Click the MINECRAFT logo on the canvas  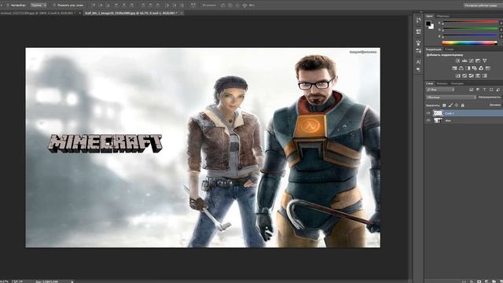105,143
